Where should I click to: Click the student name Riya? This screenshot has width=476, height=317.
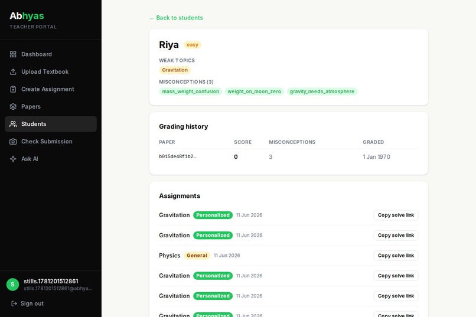click(x=169, y=45)
